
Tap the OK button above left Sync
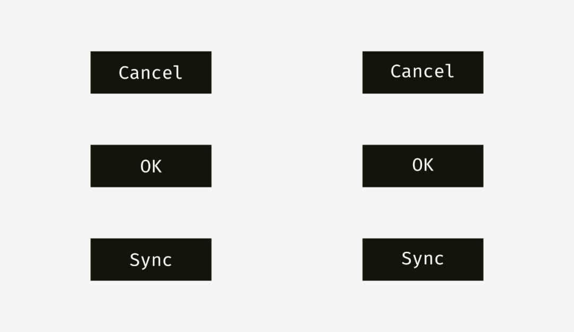click(151, 166)
